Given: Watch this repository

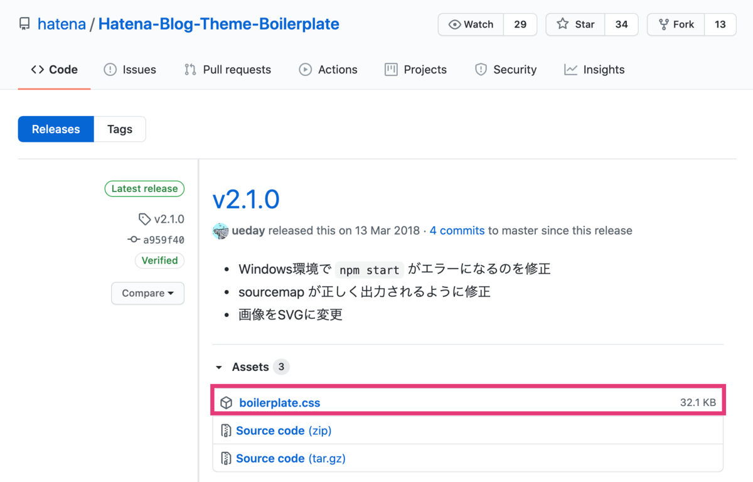Looking at the screenshot, I should [x=471, y=24].
